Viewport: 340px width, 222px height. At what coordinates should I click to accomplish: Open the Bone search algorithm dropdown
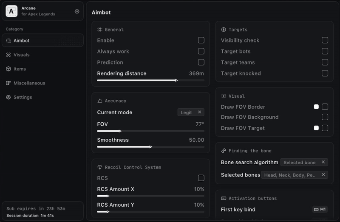pos(304,162)
